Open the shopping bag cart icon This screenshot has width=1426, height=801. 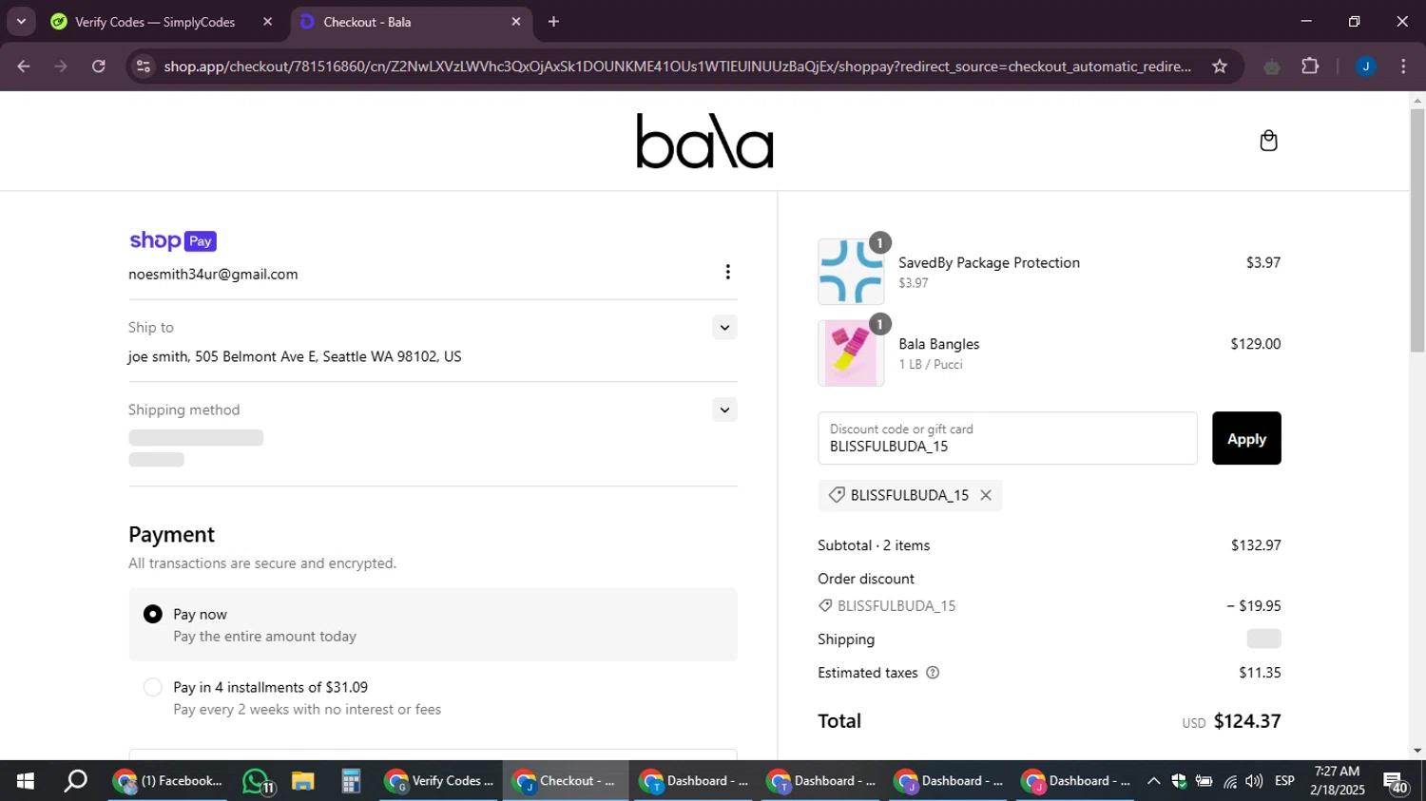tap(1268, 141)
